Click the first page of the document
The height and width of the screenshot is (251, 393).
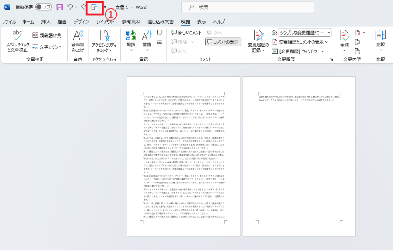[183, 157]
